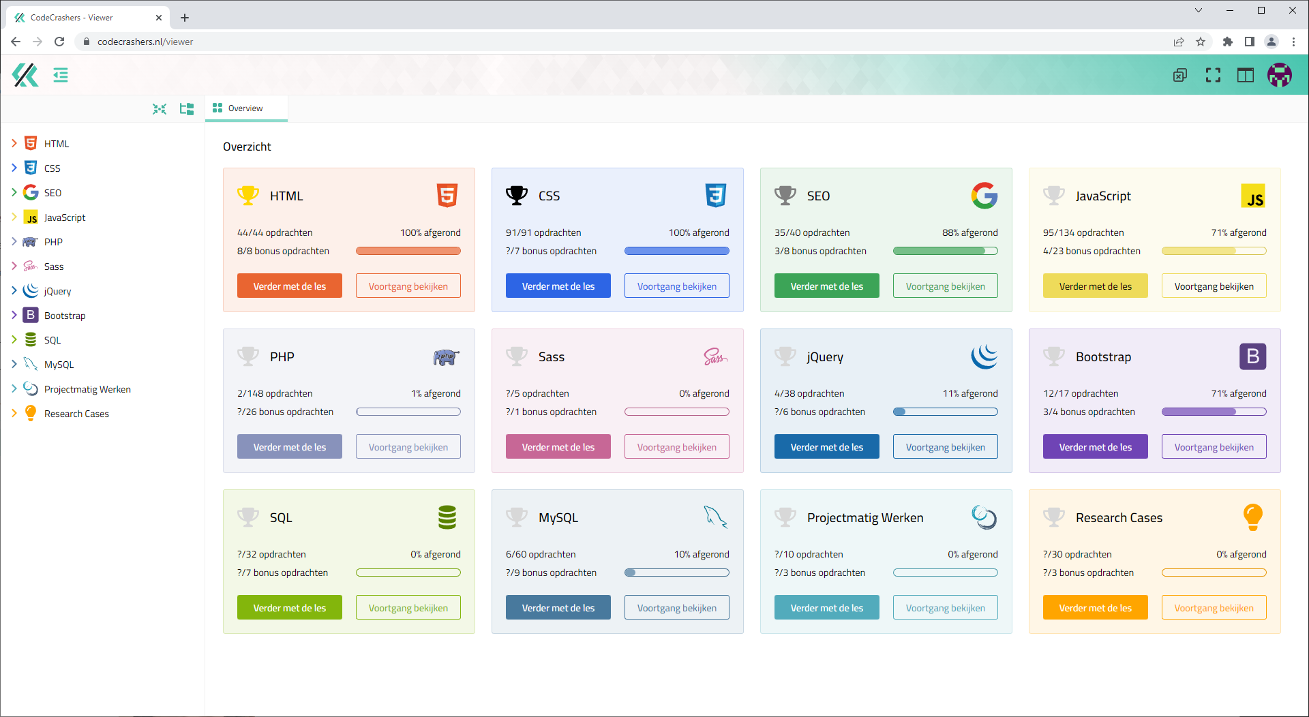1309x717 pixels.
Task: Collapse all tree items icon
Action: 160,109
